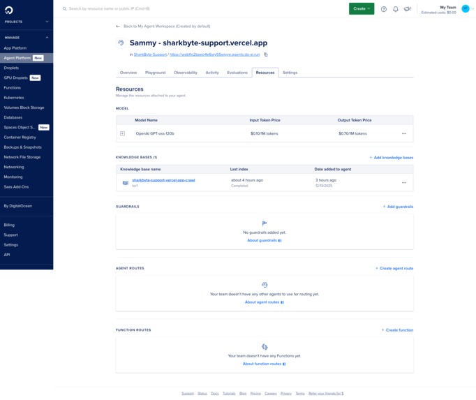
Task: Click the agent icon beside Sammy title
Action: (x=121, y=43)
